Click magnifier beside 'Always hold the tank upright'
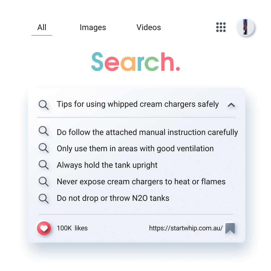The width and height of the screenshot is (271, 271). (44, 164)
